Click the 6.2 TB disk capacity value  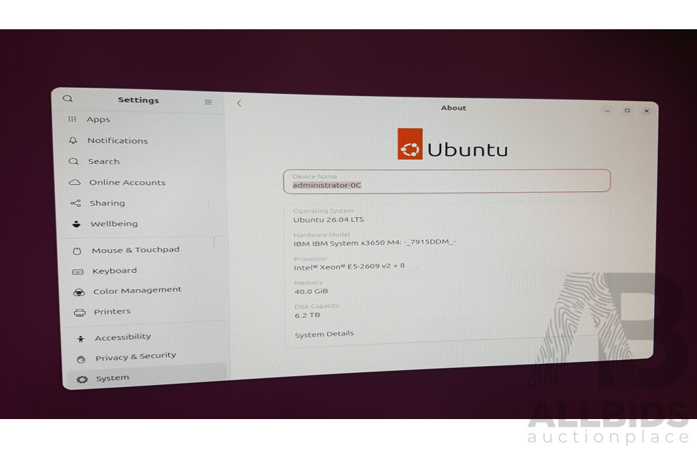point(307,316)
